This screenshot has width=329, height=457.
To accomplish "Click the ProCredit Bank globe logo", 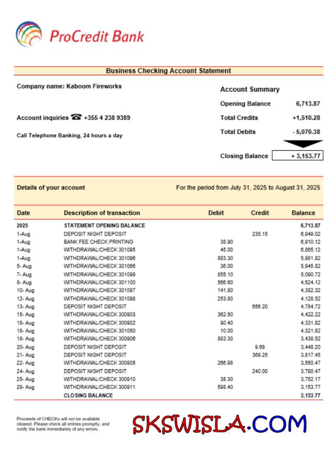I will (x=29, y=34).
